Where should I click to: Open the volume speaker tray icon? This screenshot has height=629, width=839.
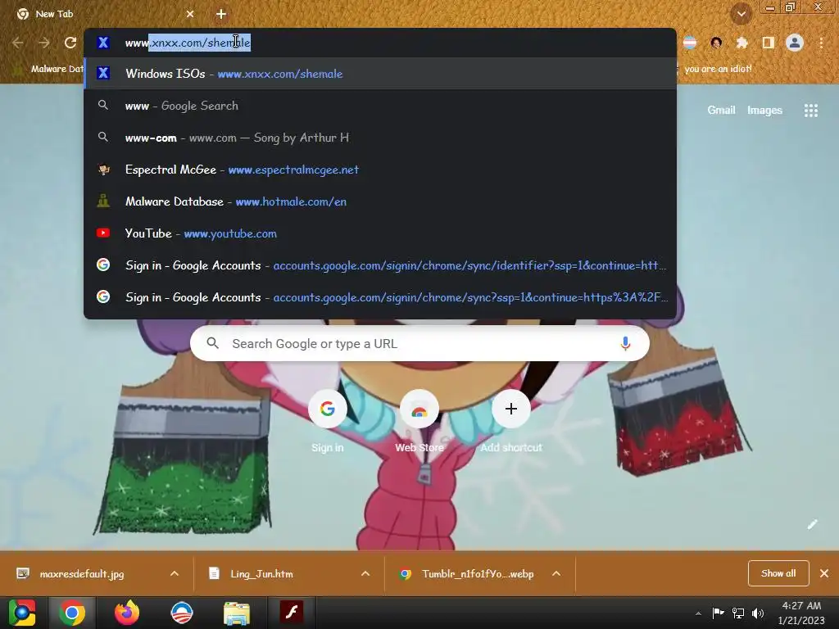[x=758, y=613]
